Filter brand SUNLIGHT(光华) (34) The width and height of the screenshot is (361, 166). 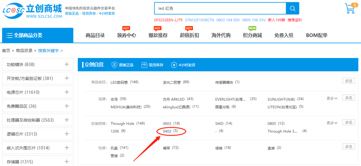(x=285, y=99)
